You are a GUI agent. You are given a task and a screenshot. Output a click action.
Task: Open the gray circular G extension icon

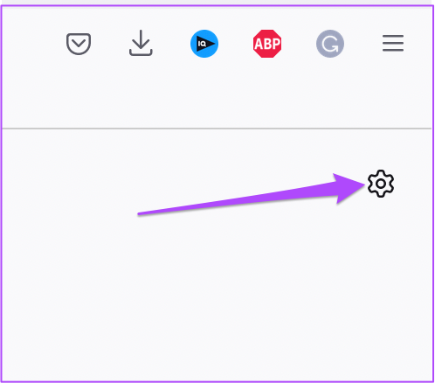tap(330, 44)
